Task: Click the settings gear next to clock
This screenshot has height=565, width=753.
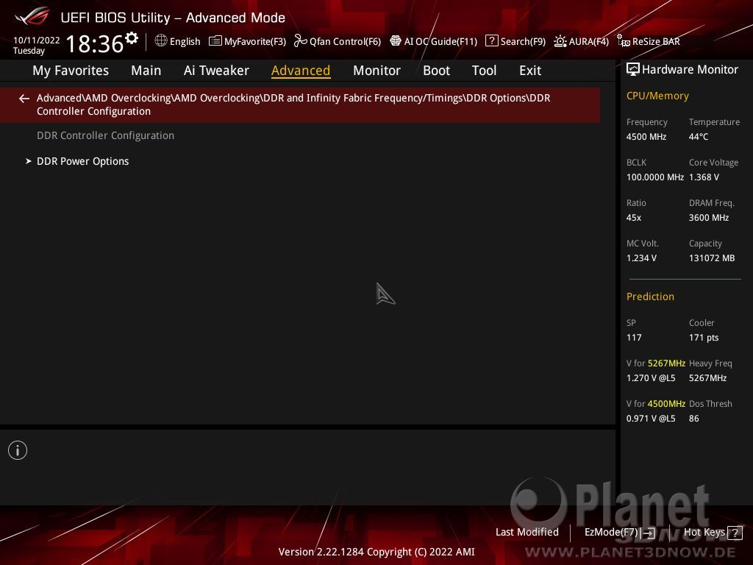Action: [132, 38]
